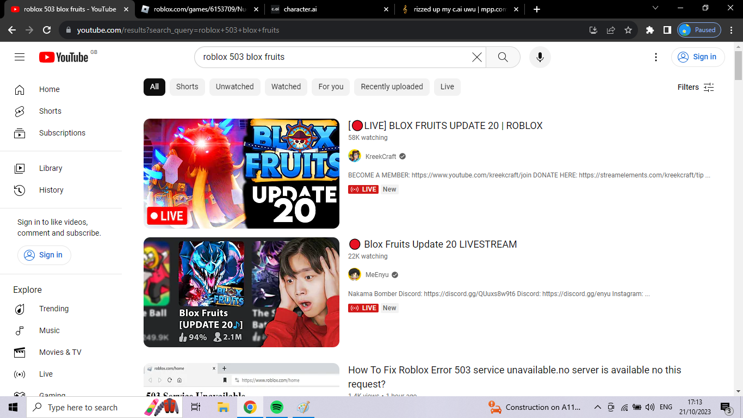The width and height of the screenshot is (743, 418).
Task: Open Subscriptions in the sidebar
Action: [61, 133]
